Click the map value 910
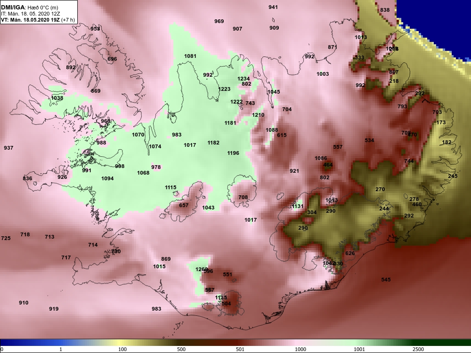The height and width of the screenshot is (353, 471). tap(24, 303)
